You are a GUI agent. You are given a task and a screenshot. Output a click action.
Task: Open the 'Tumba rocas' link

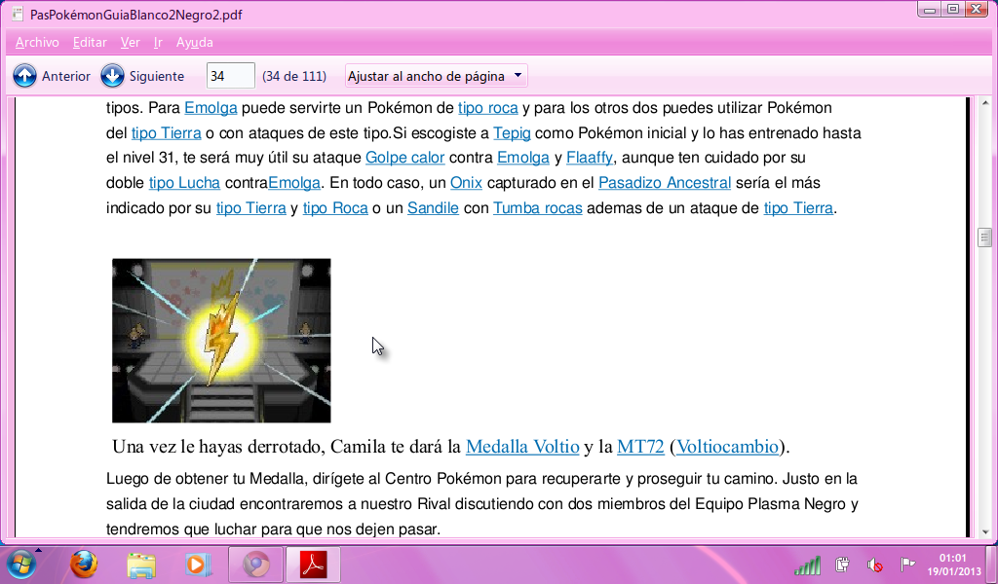pyautogui.click(x=538, y=208)
